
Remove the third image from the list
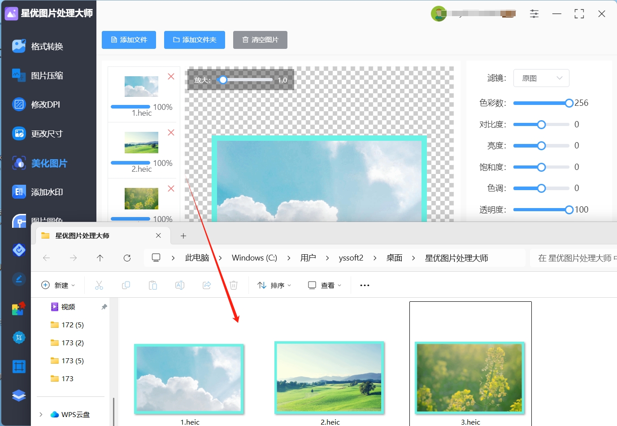coord(171,189)
